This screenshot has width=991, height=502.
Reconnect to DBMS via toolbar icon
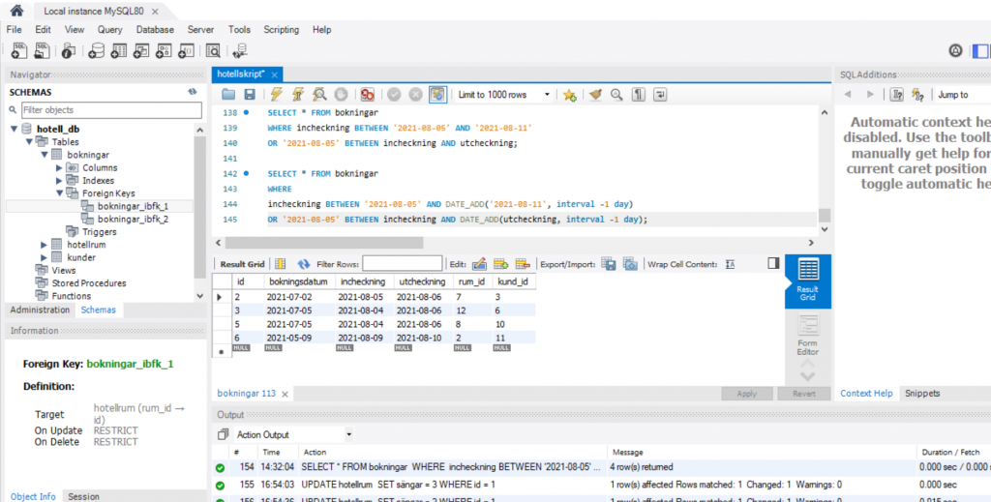(240, 50)
